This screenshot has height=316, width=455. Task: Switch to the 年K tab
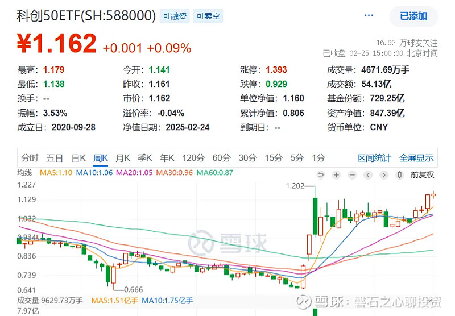coord(167,158)
